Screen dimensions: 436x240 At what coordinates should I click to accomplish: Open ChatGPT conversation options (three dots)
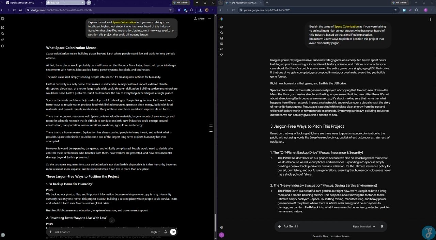(210, 19)
